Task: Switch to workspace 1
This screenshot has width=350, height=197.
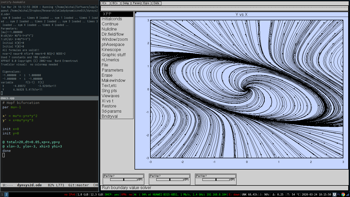Action: [2, 194]
